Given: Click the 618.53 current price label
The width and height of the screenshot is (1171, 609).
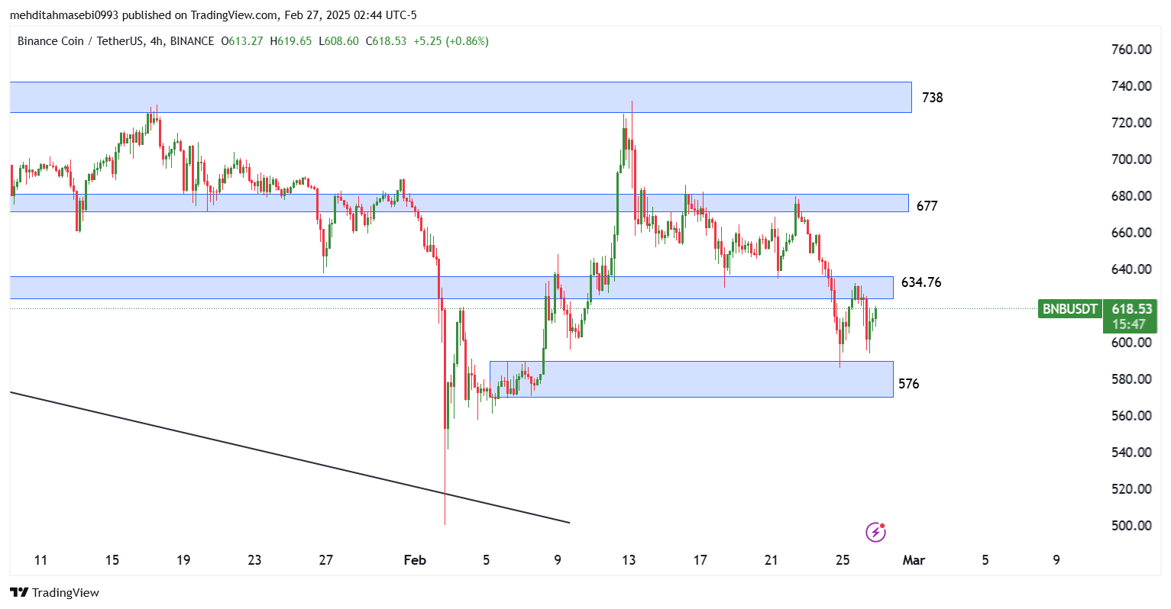Looking at the screenshot, I should pos(1131,308).
